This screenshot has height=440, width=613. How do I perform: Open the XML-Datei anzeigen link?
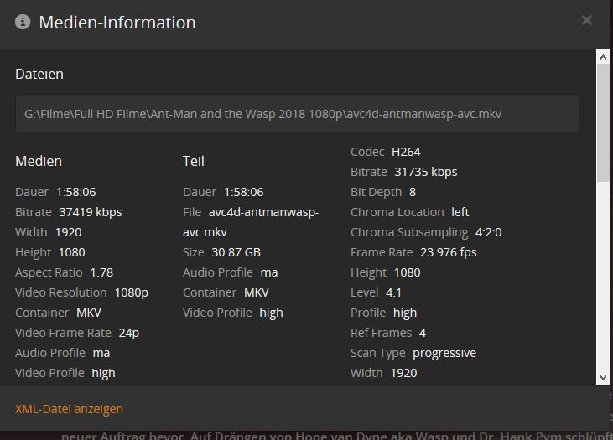(69, 409)
